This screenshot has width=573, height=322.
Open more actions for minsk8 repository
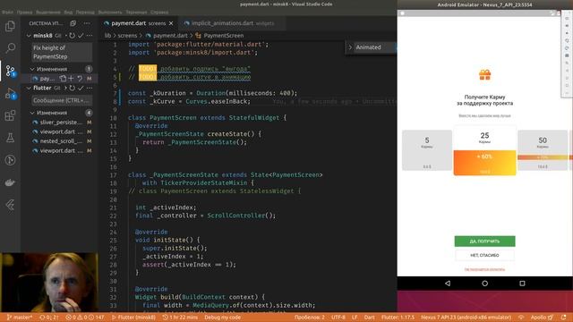click(x=90, y=36)
